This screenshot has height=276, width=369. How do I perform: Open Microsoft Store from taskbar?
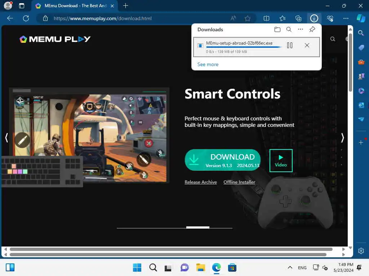[232, 267]
